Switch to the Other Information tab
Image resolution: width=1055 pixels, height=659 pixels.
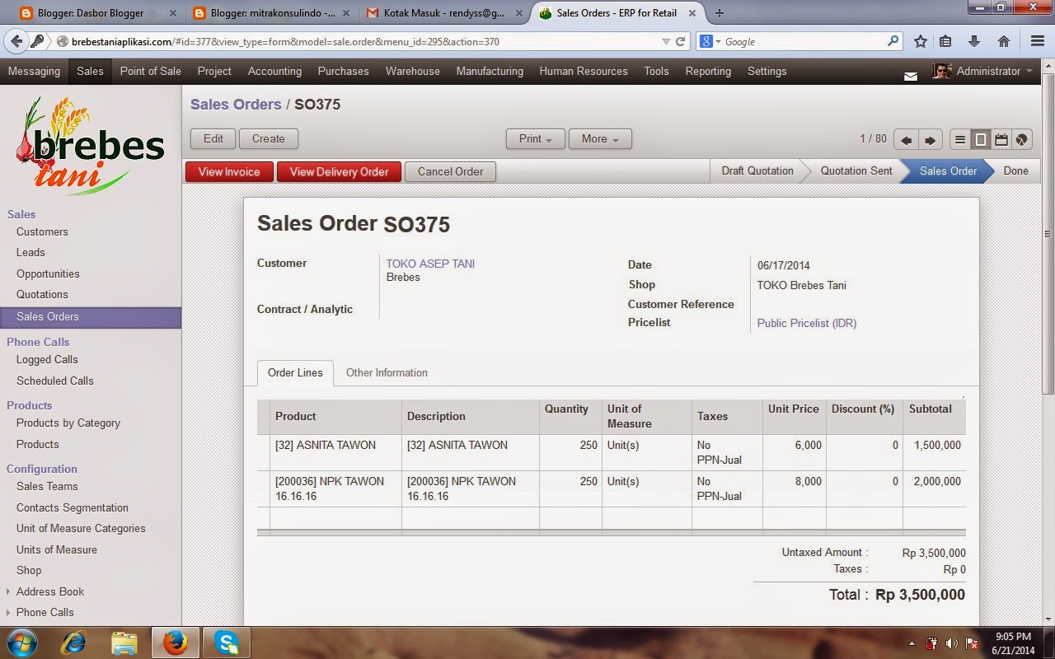[x=386, y=372]
